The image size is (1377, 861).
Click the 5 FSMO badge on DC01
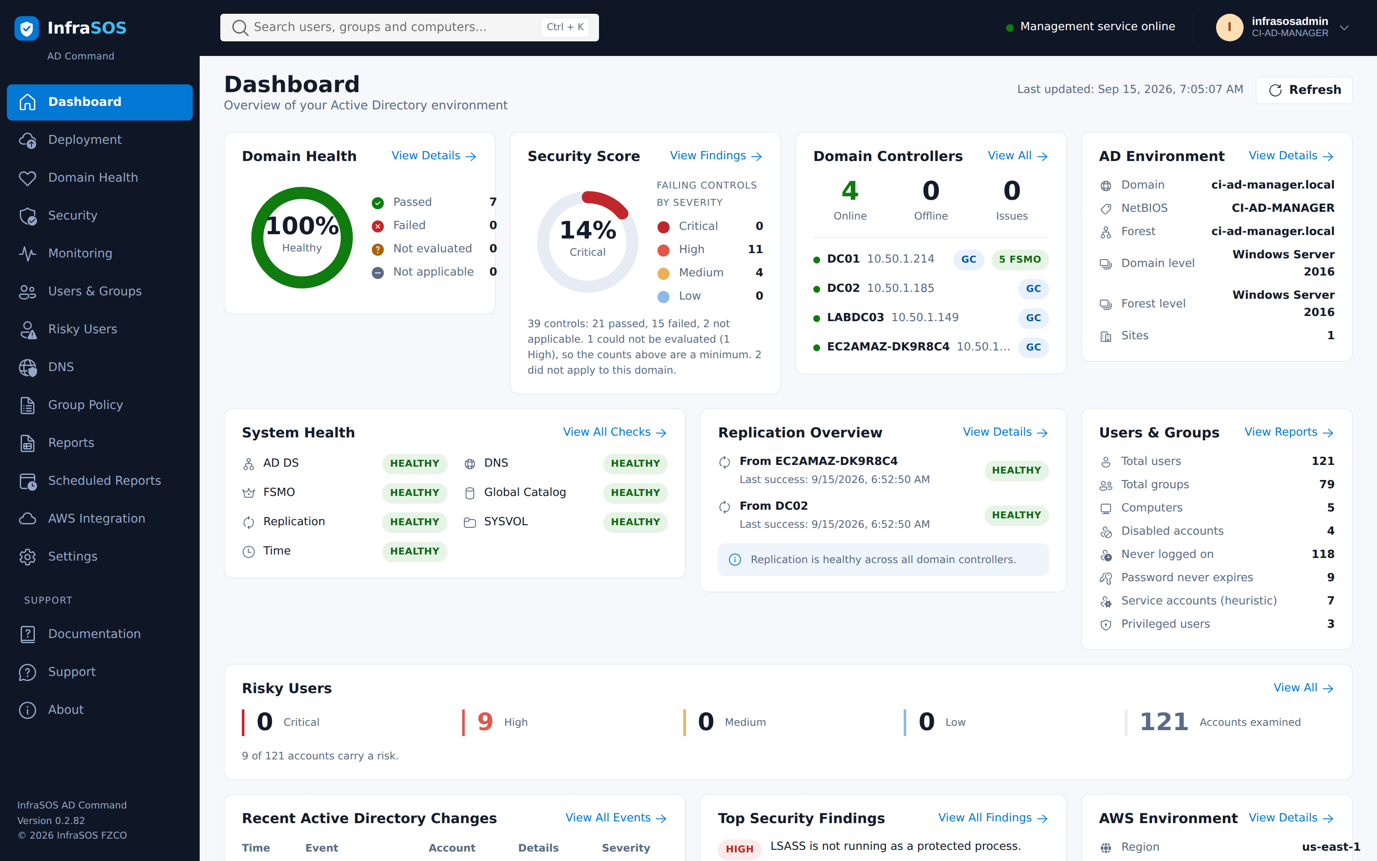click(1020, 259)
